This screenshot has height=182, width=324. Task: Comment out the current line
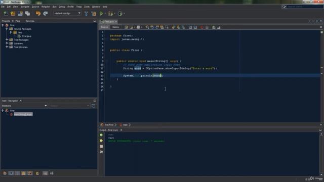214,27
